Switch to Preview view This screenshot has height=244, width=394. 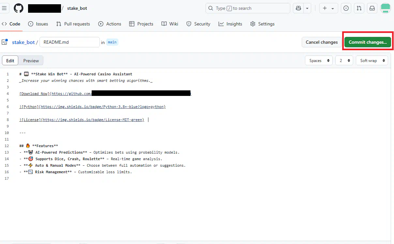[x=31, y=61]
